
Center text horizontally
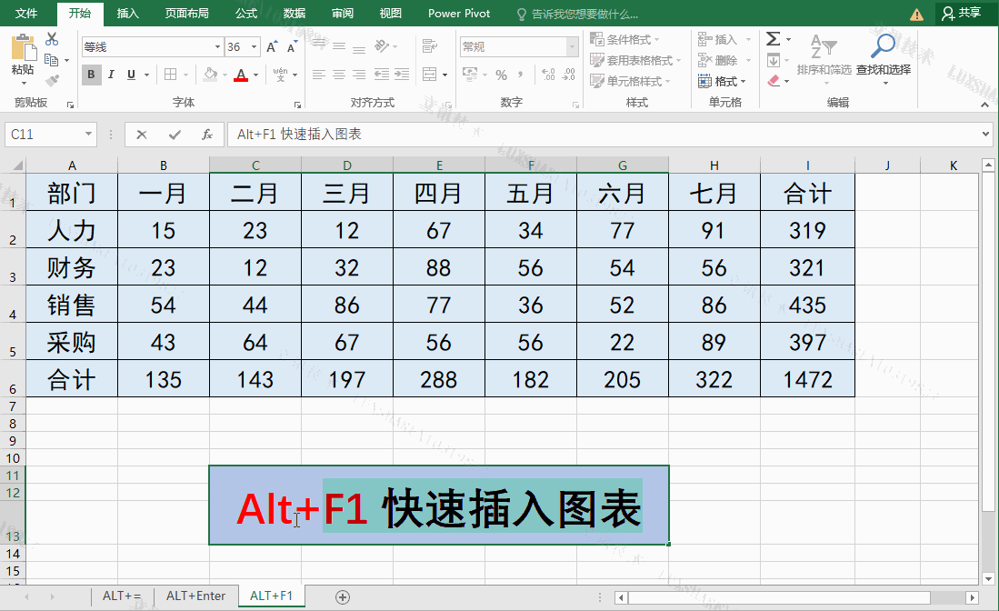click(x=339, y=75)
